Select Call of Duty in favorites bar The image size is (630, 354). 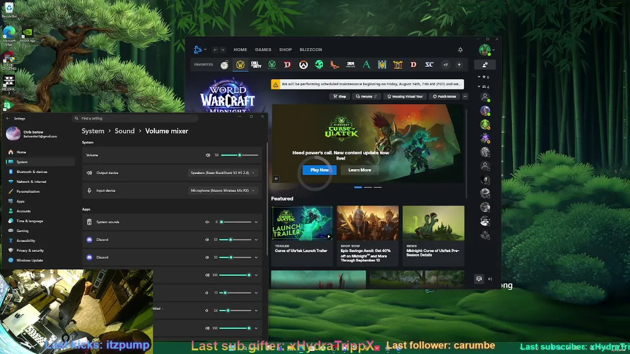pyautogui.click(x=256, y=64)
